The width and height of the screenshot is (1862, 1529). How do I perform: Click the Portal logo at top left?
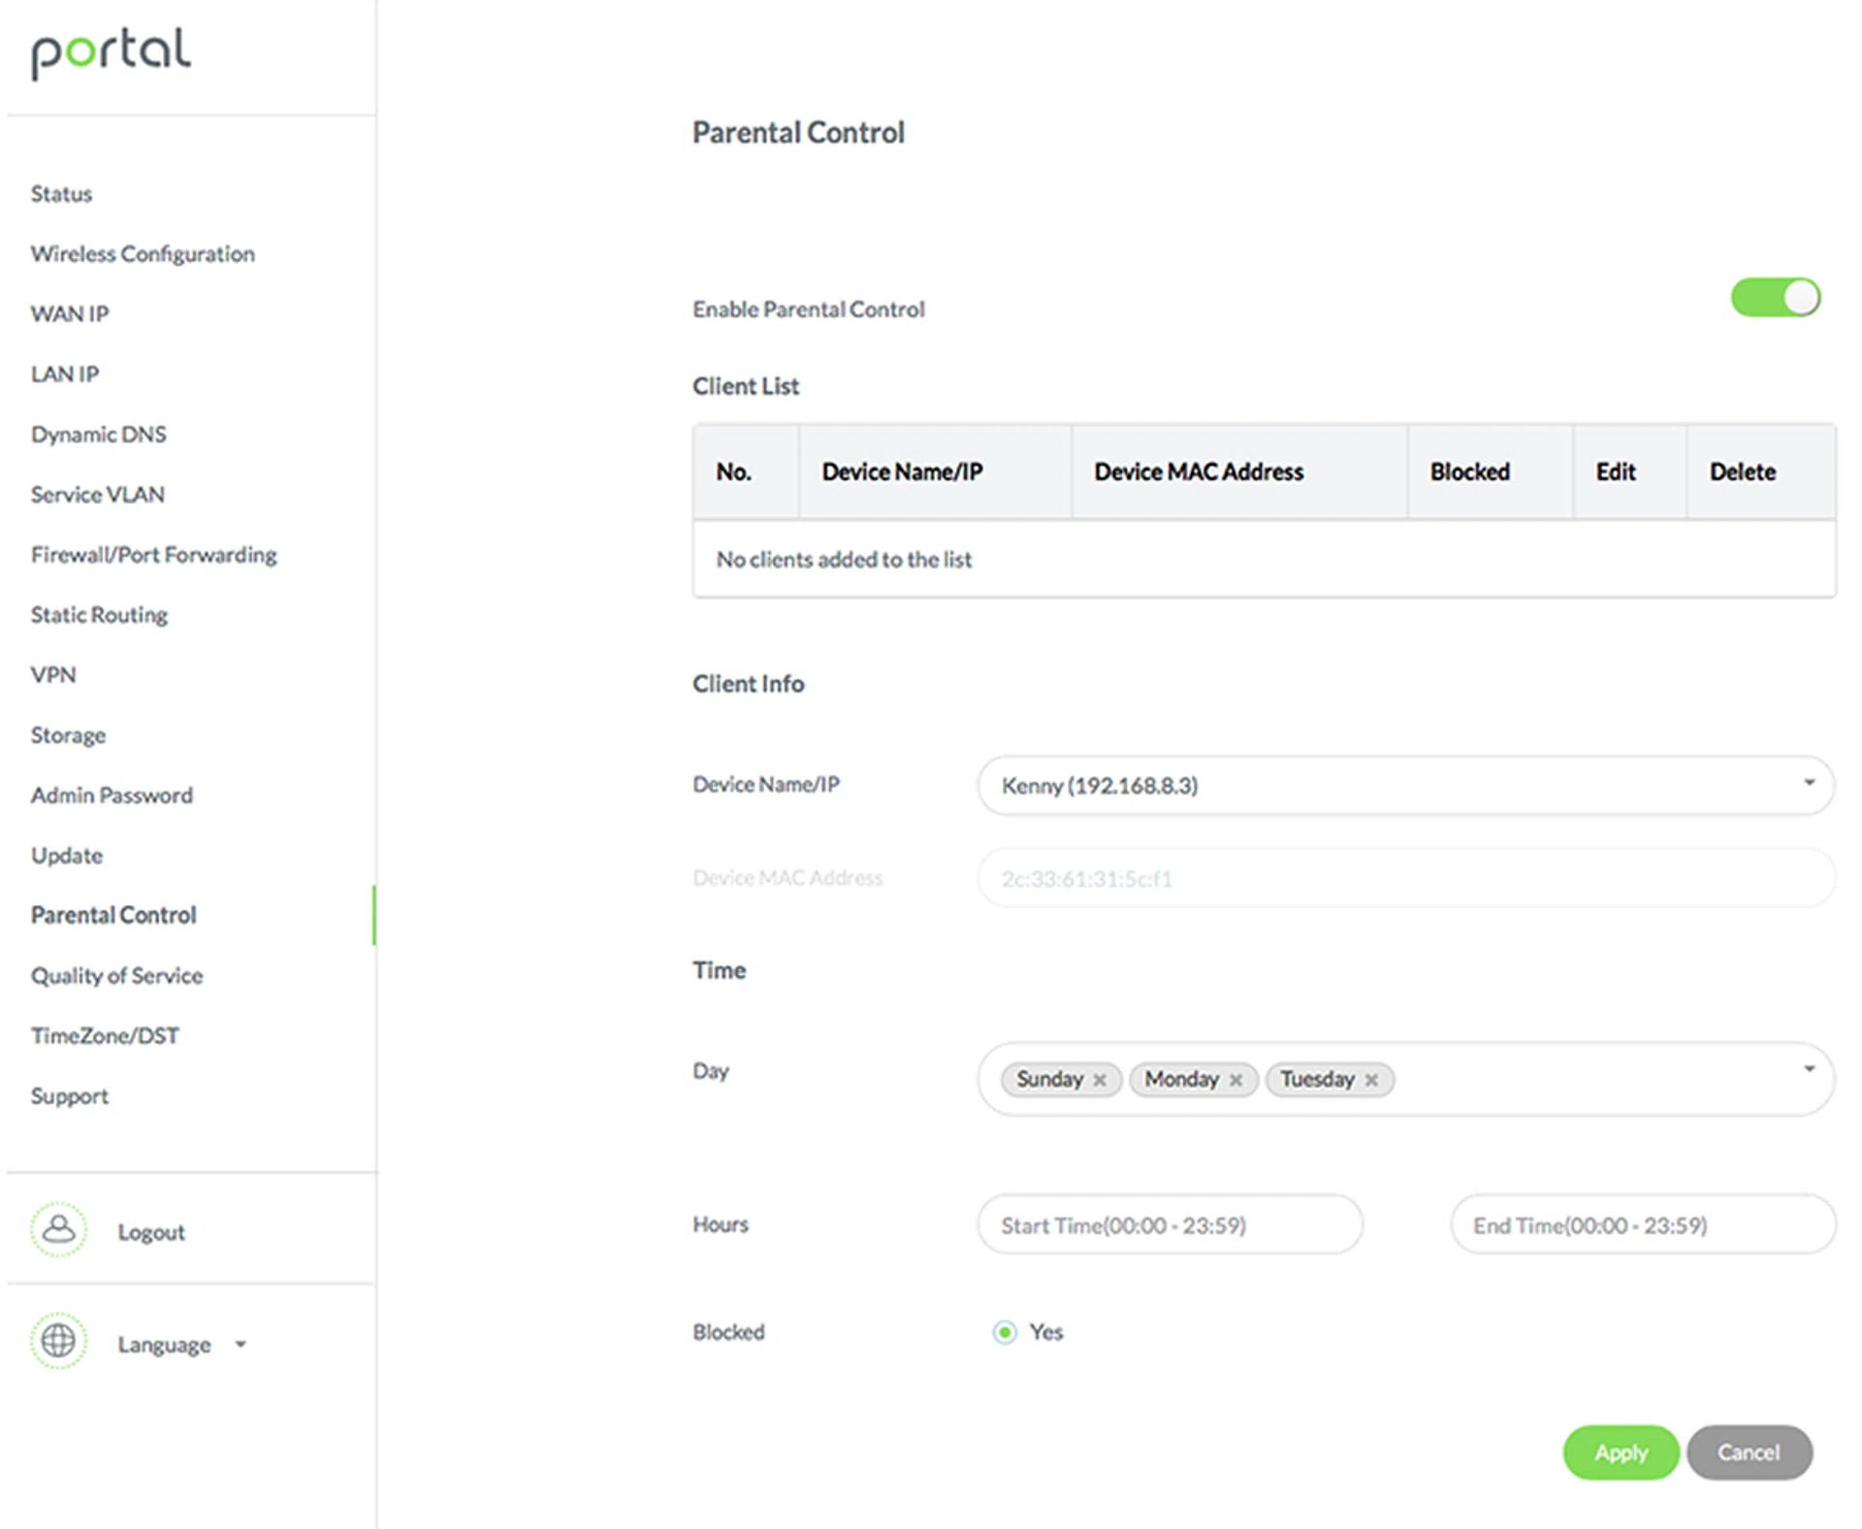coord(110,53)
